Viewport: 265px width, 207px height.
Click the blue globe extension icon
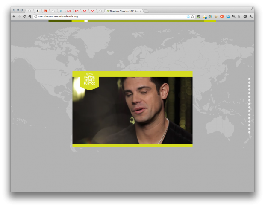(210, 17)
